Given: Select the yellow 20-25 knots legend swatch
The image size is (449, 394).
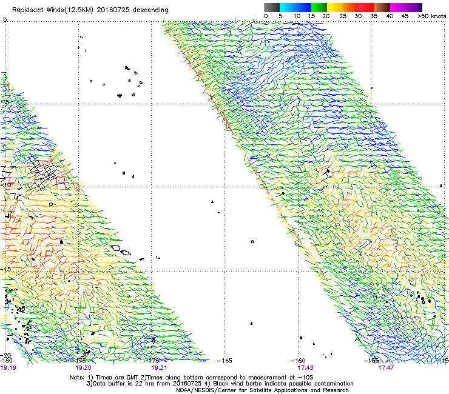Looking at the screenshot, I should pyautogui.click(x=335, y=7).
